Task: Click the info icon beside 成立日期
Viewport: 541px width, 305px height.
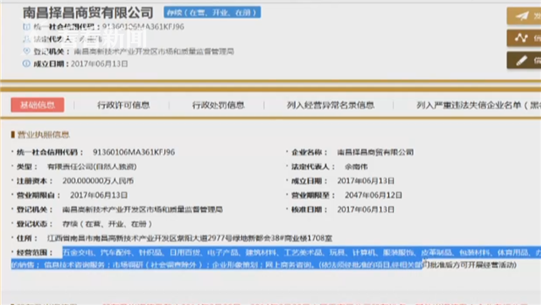Action: (26, 63)
